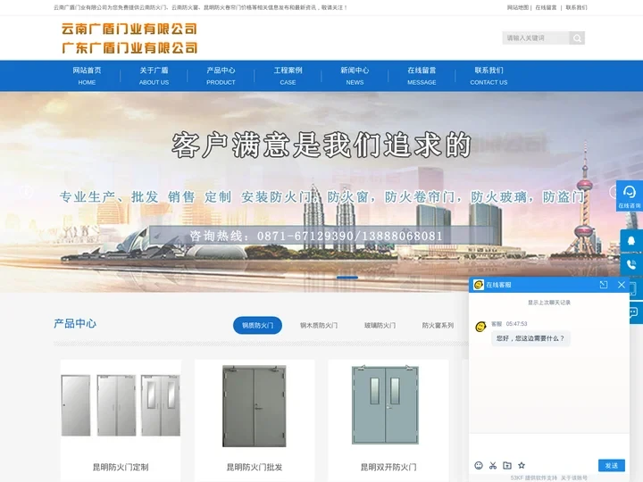
Task: Select the 玻璃防火门 product tab
Action: (x=380, y=326)
